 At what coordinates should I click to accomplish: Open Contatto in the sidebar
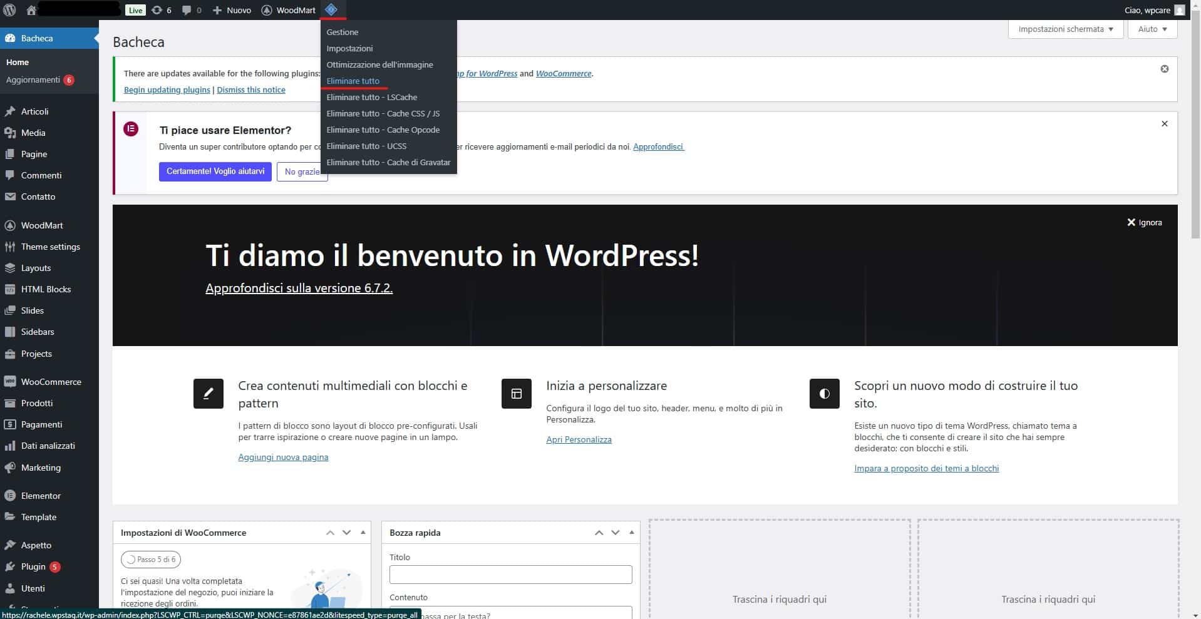49,197
